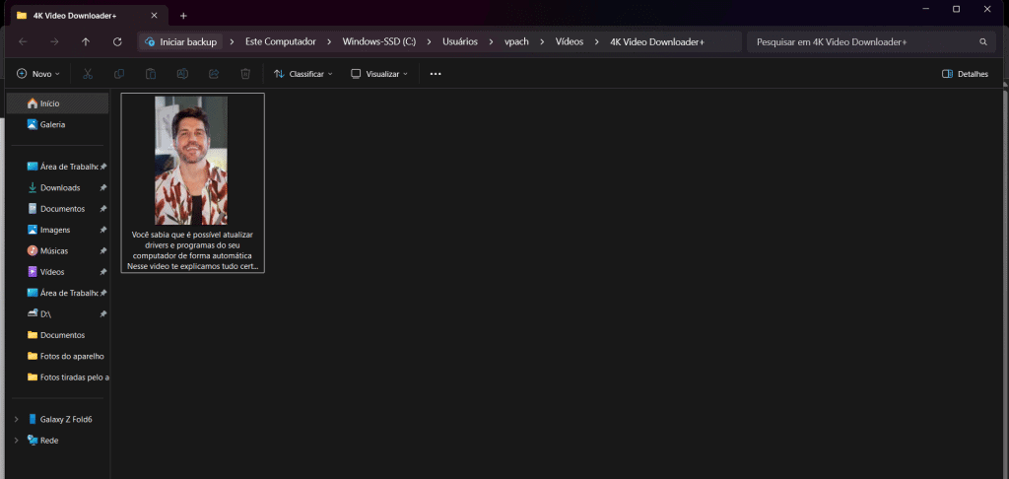Toggle the Detalhes pane
1009x479 pixels.
click(965, 74)
